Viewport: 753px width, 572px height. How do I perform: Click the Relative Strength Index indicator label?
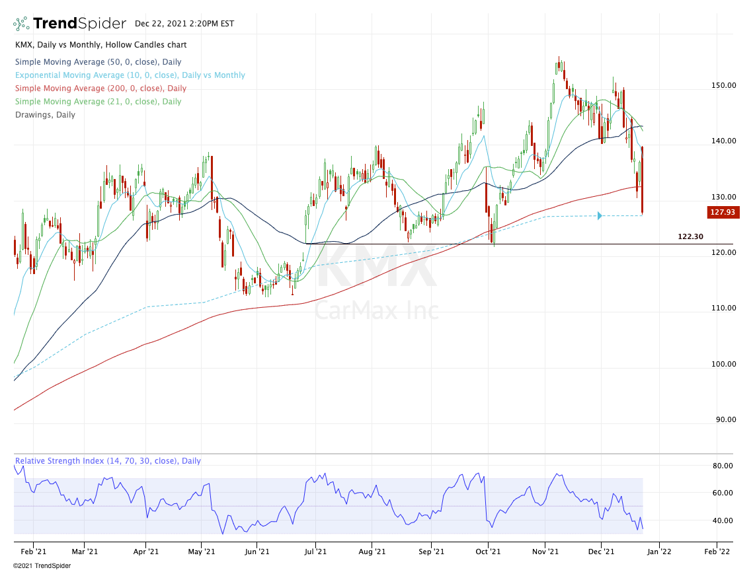click(108, 460)
